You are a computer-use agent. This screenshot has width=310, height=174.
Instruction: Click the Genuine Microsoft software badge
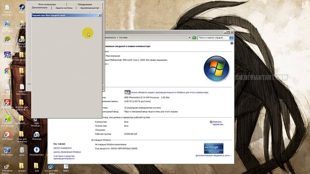(214, 148)
